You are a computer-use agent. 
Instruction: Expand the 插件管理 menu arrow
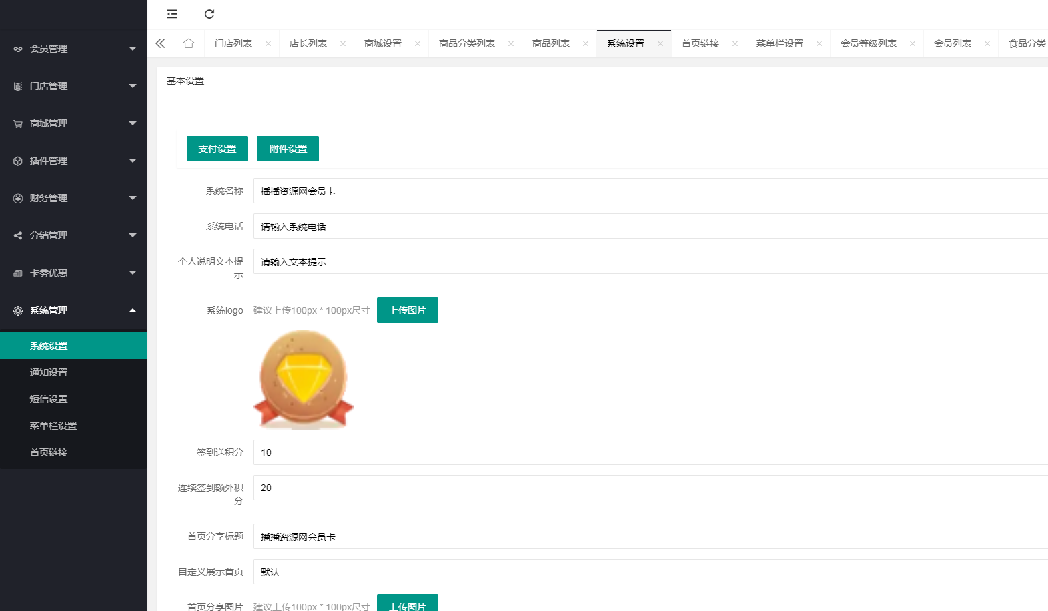(133, 161)
